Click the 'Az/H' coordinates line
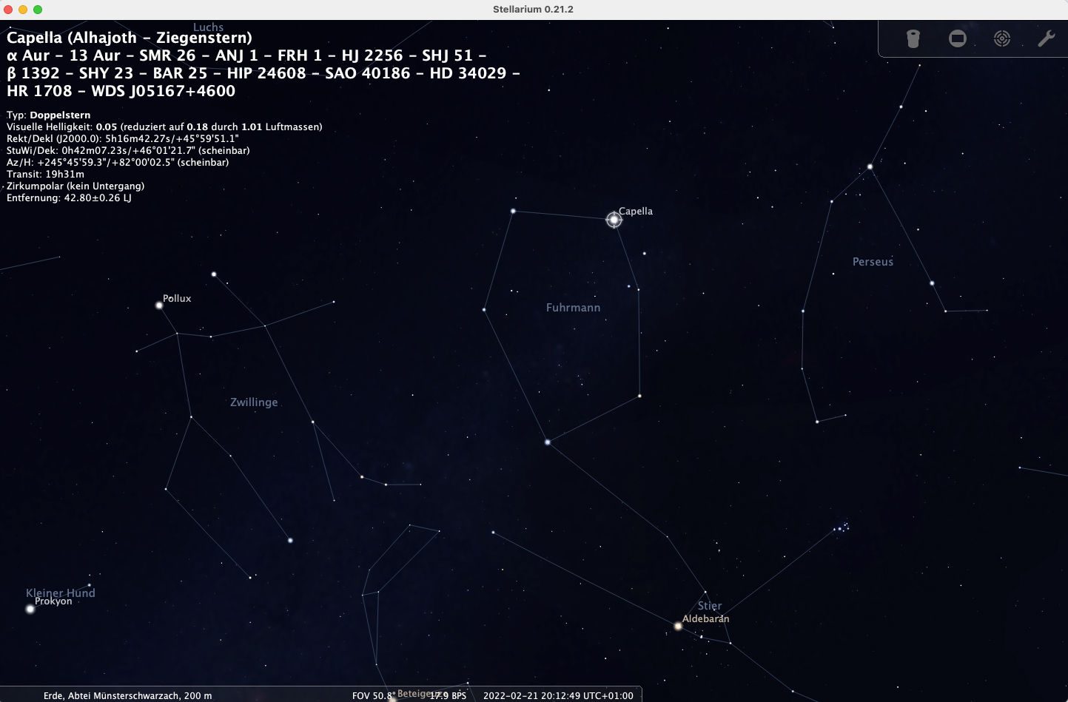This screenshot has height=702, width=1068. pos(118,162)
